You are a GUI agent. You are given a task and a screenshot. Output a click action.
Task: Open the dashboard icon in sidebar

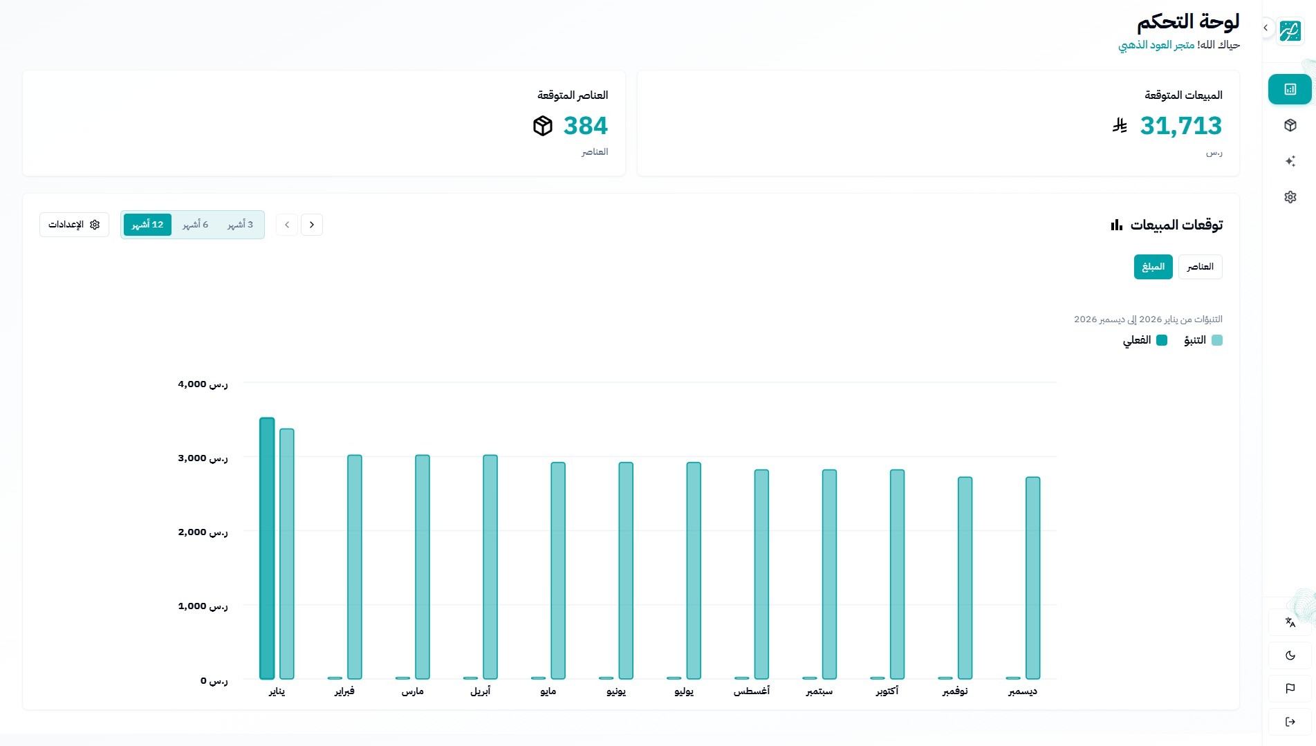pos(1290,89)
